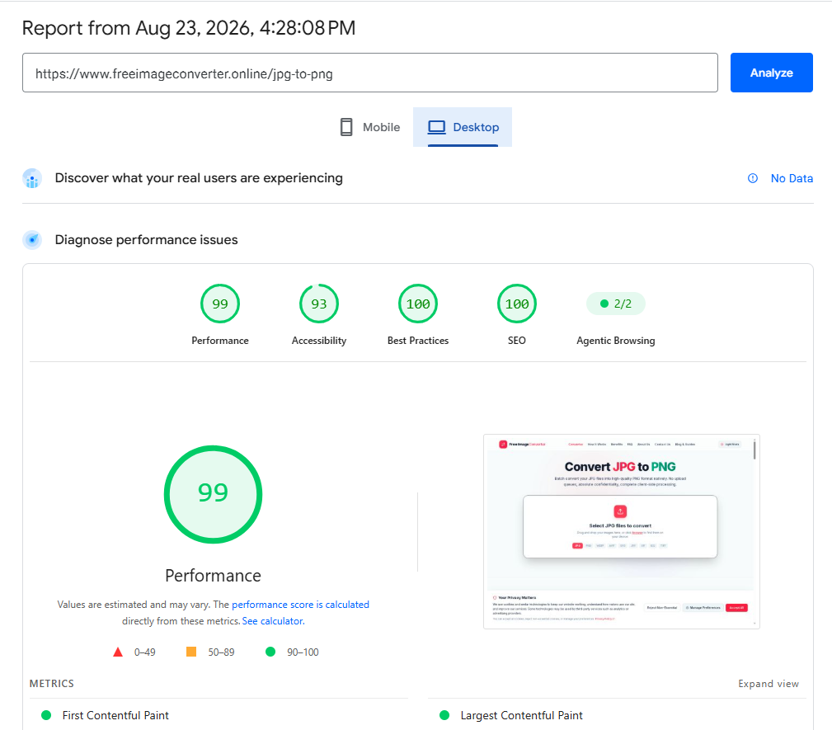Screen dimensions: 832x730
Task: Open the See calculator link
Action: (273, 621)
